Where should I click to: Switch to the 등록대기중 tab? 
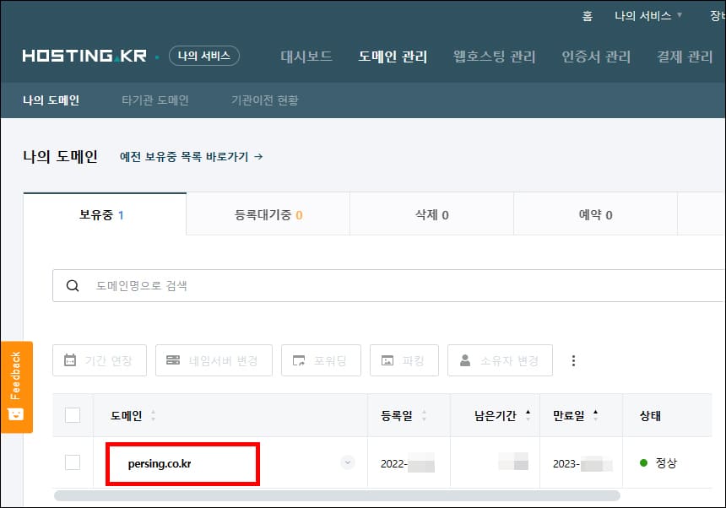click(x=268, y=214)
